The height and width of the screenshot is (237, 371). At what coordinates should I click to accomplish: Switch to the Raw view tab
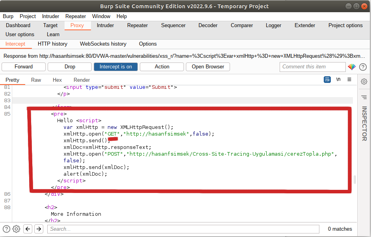point(36,80)
